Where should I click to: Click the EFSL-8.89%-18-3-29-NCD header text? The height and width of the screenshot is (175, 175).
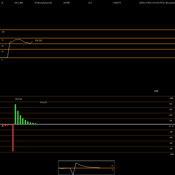tap(152, 3)
